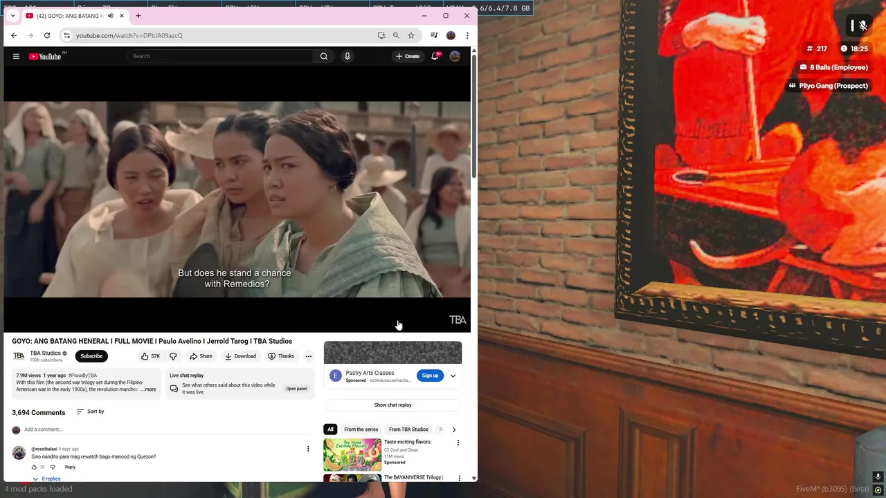This screenshot has width=886, height=498.
Task: Click the microphone icon in game overlay
Action: pyautogui.click(x=863, y=26)
